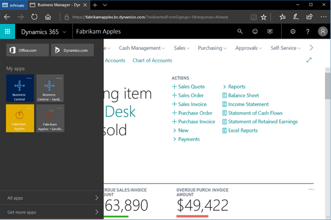Expand the Reports actions group

click(234, 87)
